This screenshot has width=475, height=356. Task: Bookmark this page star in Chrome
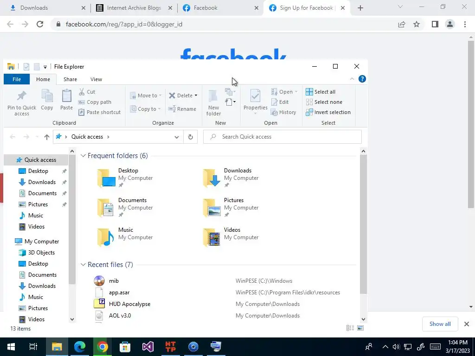(x=417, y=24)
